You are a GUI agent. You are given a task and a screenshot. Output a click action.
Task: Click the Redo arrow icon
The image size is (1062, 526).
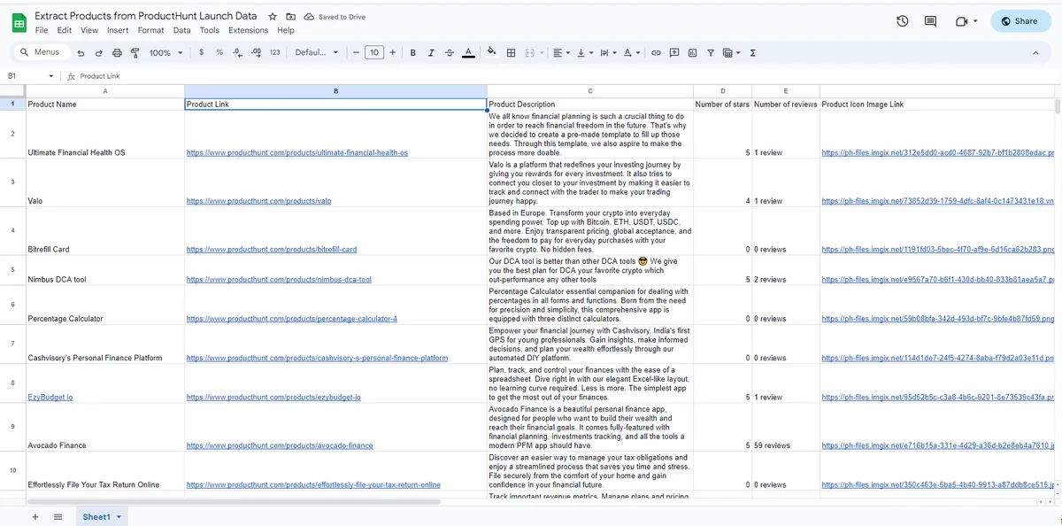[98, 53]
